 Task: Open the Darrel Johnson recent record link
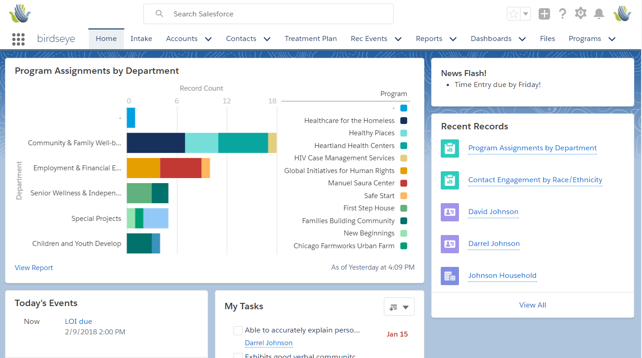[x=494, y=244]
